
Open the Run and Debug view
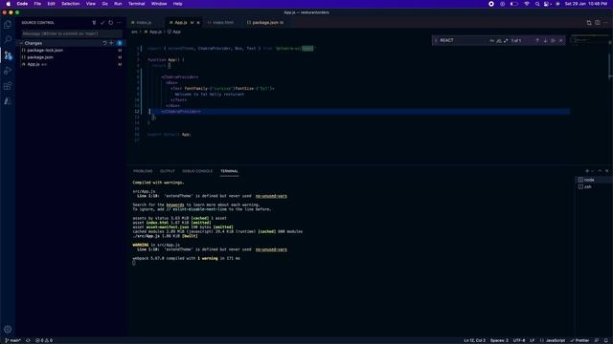(x=8, y=71)
